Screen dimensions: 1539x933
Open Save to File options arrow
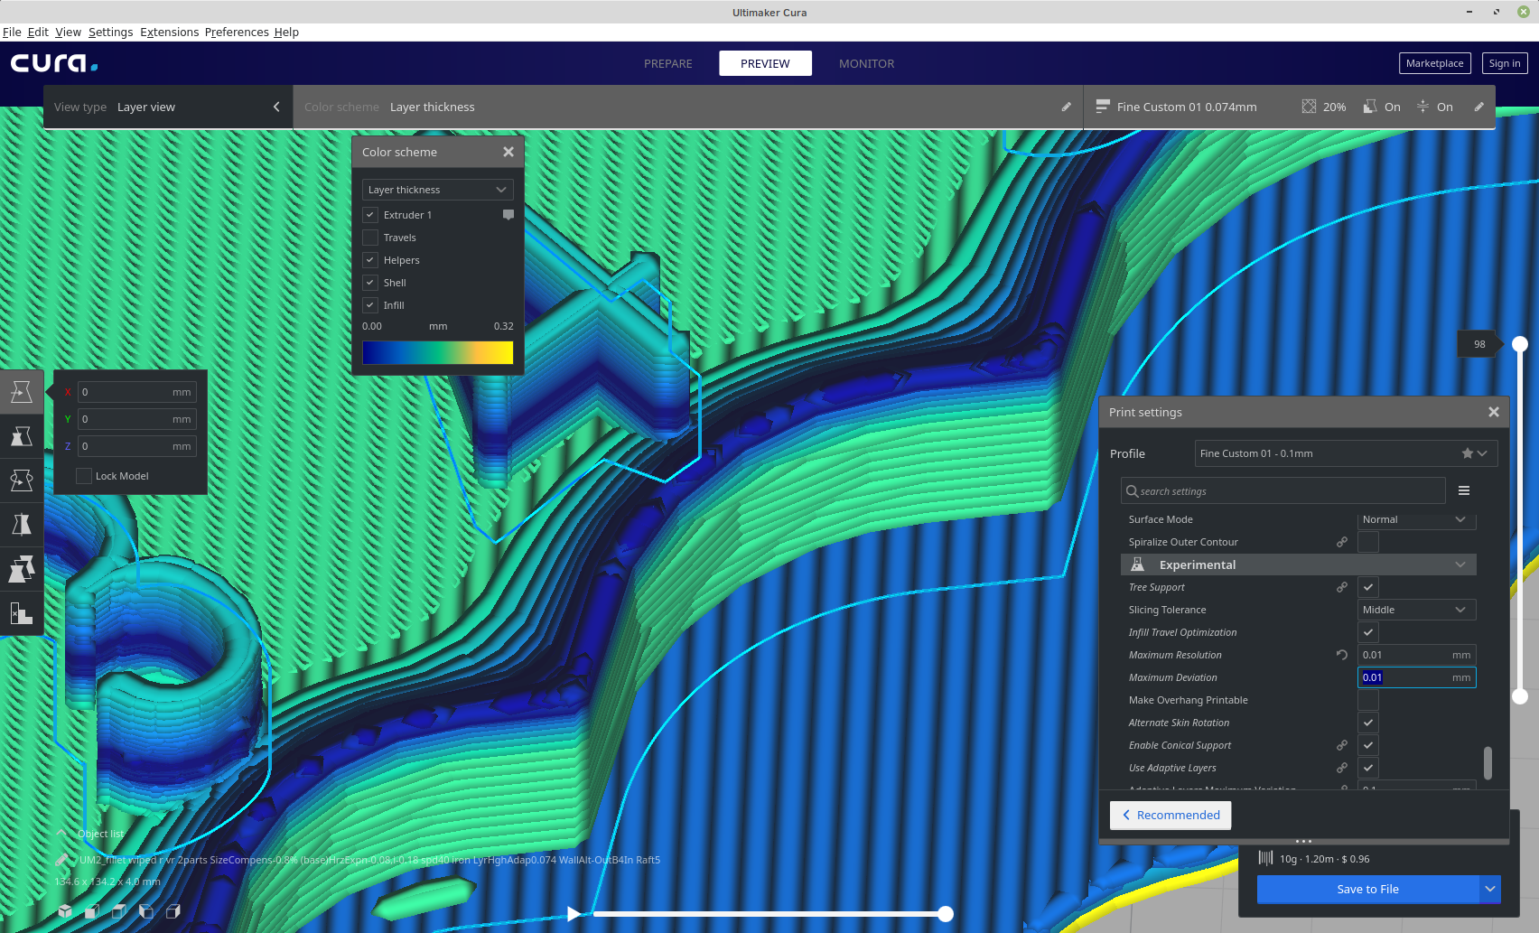(1490, 889)
